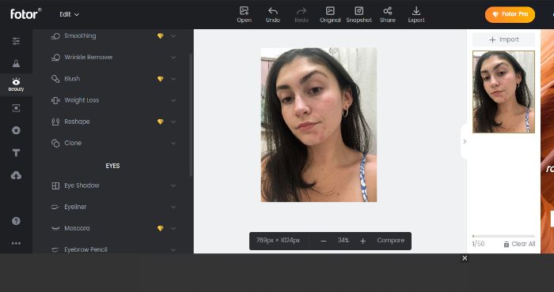This screenshot has width=554, height=292.
Task: Collapse the right image panel arrow
Action: coord(465,141)
